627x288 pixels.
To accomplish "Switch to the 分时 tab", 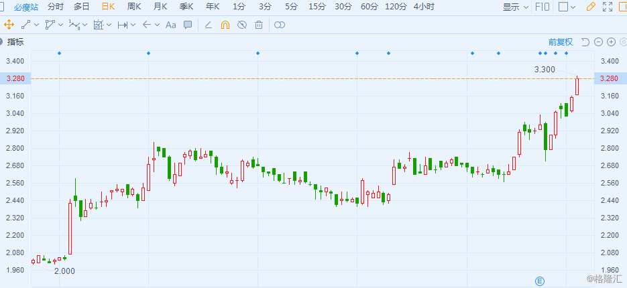I will coord(55,7).
